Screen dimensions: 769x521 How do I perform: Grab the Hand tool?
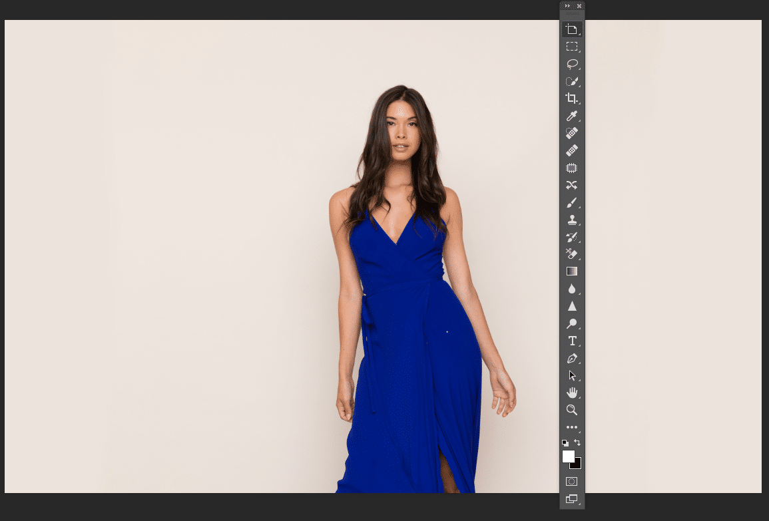tap(571, 392)
